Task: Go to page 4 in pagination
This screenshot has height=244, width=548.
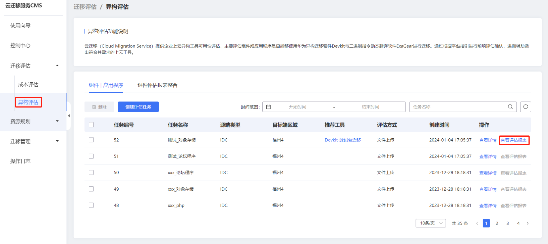Action: click(x=518, y=223)
